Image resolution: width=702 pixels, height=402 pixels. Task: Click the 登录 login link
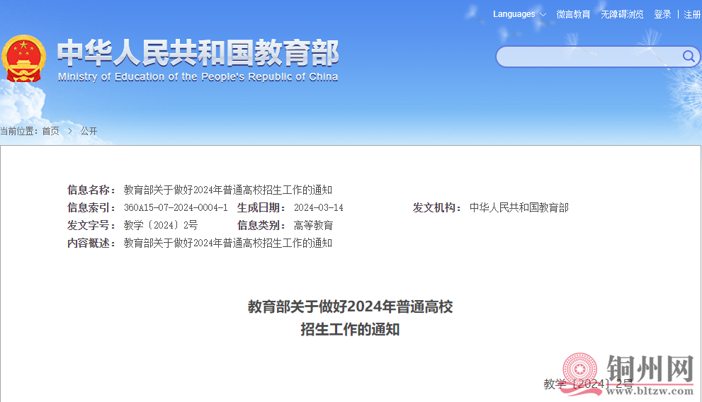tap(662, 14)
